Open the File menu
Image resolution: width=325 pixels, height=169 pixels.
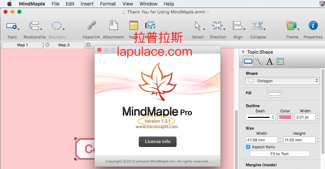55,4
